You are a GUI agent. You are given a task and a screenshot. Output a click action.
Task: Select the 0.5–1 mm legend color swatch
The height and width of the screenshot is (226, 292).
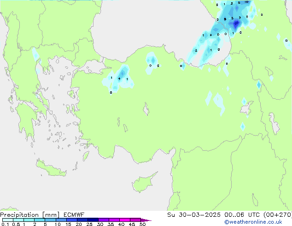pyautogui.click(x=18, y=220)
